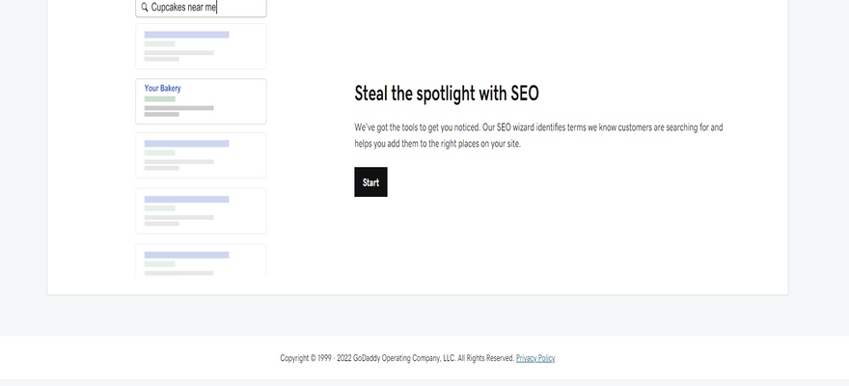Click the placeholder result card directly below Your Bakery
This screenshot has width=849, height=386.
201,155
